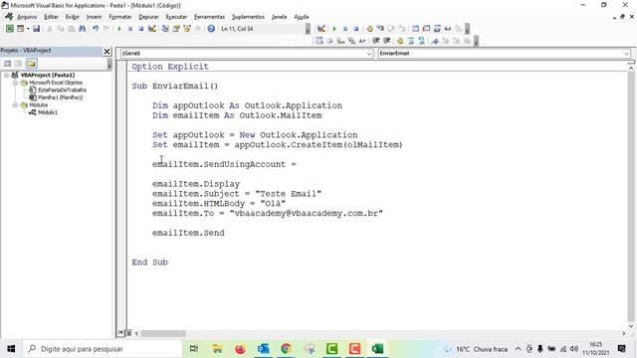Click the vertical scrollbar down arrow of code window
Screen dimensions: 637x358
coord(631,326)
